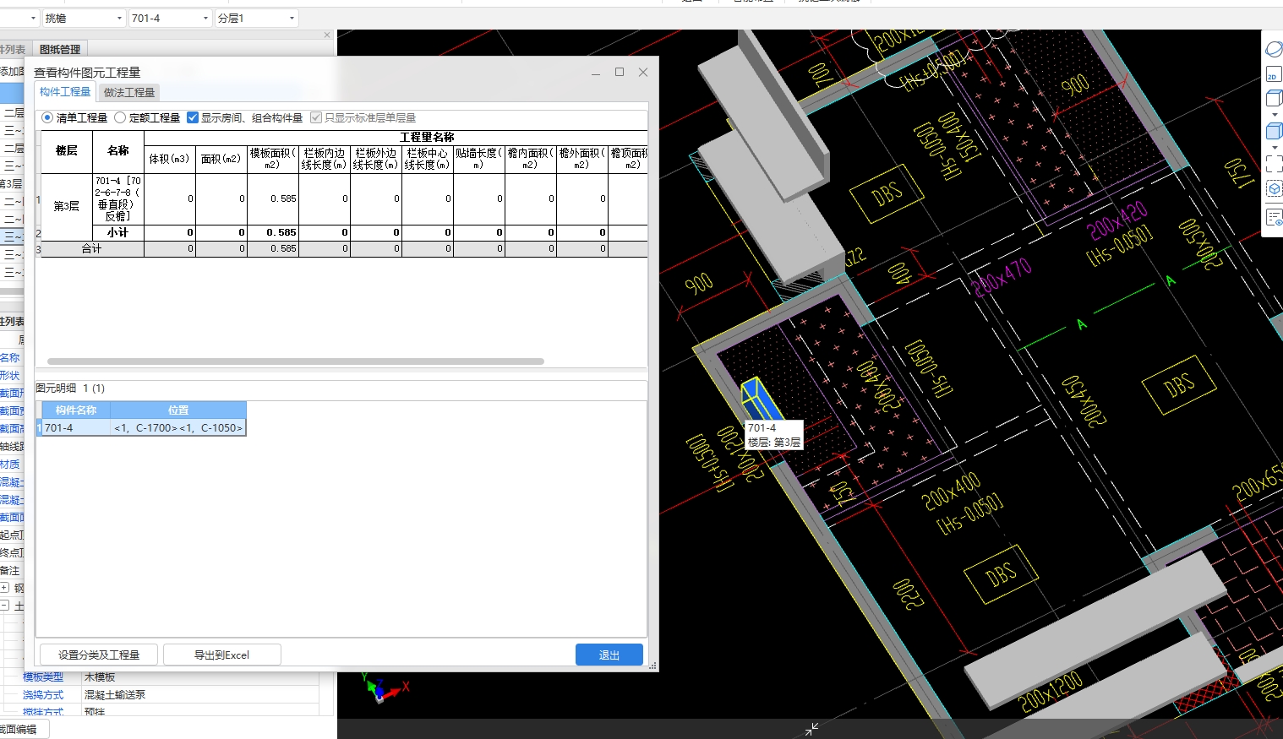
Task: Close the 查看构件图元工程量 dialog
Action: 643,72
